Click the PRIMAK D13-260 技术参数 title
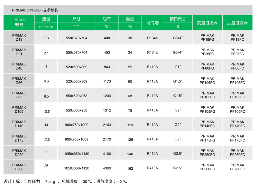Viewport: 268px width, 187px height. 35,10
